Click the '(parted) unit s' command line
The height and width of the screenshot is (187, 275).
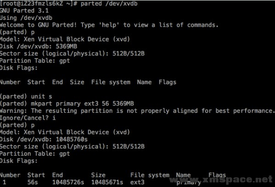point(26,96)
